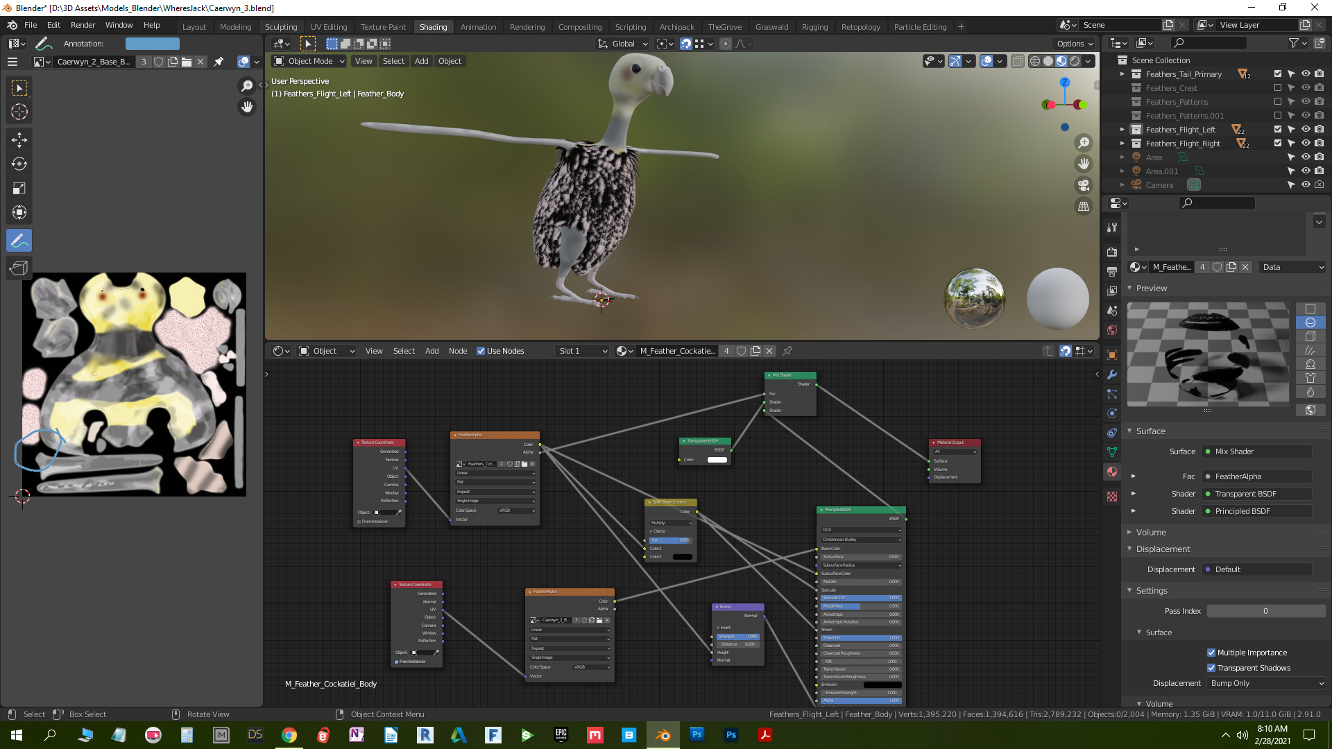The height and width of the screenshot is (749, 1332).
Task: Select the Move tool in the viewport toolbar
Action: (x=19, y=139)
